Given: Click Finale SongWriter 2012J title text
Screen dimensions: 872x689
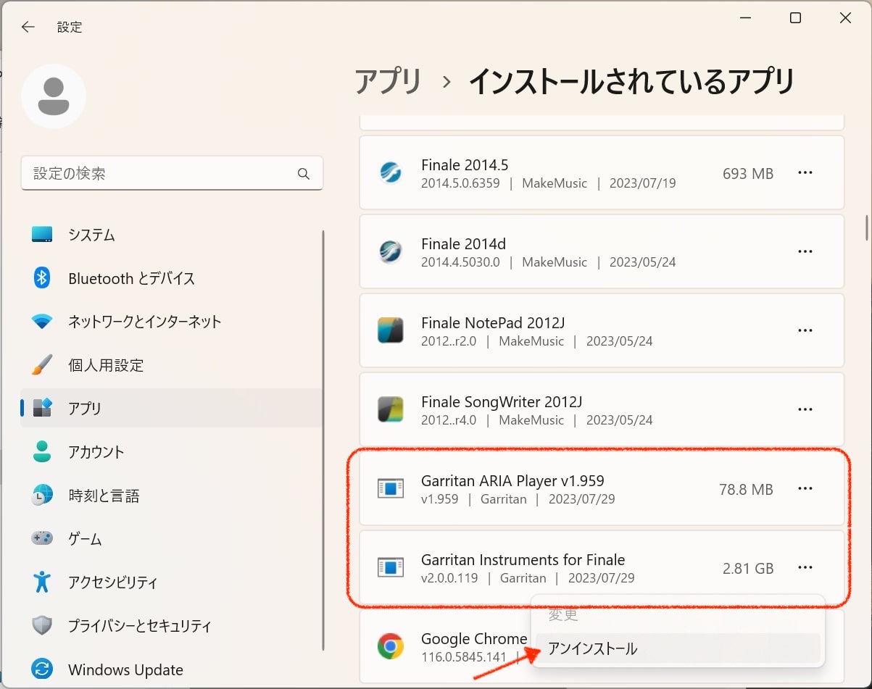Looking at the screenshot, I should tap(502, 401).
